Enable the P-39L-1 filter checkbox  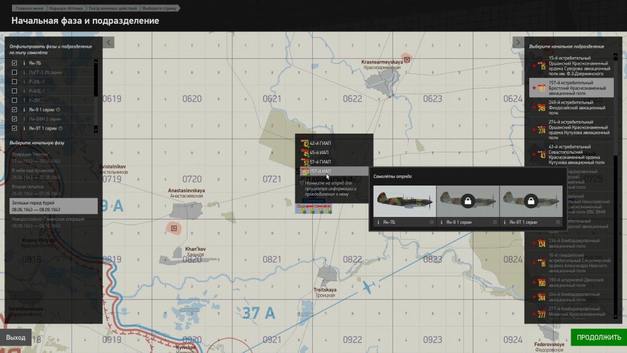coord(14,82)
